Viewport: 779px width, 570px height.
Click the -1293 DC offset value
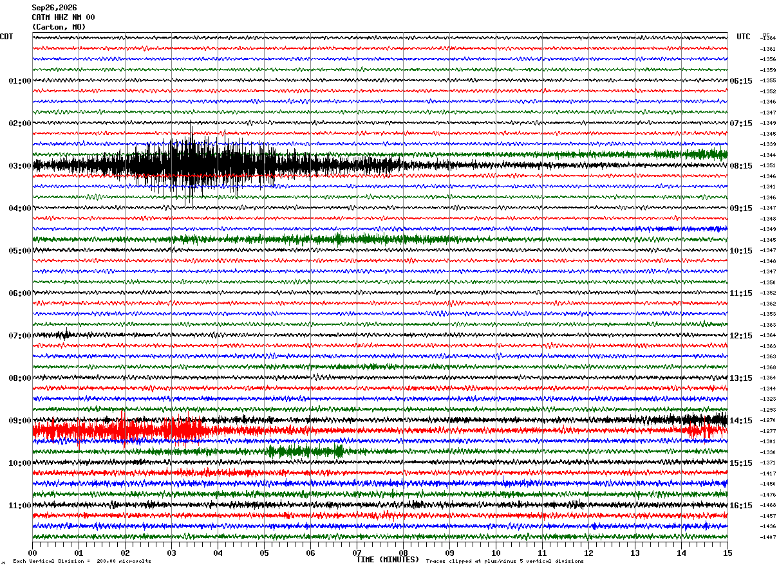tap(768, 410)
